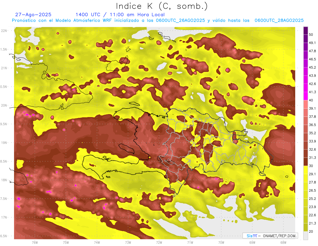Click the color bar label "26.5"
This screenshot has width=318, height=246.
tap(312, 191)
